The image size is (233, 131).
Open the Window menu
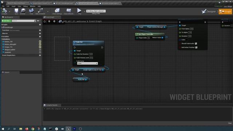point(32,6)
